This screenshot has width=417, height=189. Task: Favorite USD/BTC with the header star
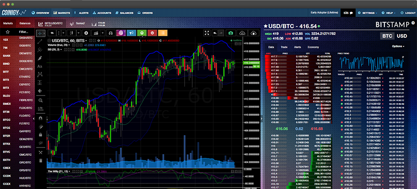pos(265,26)
